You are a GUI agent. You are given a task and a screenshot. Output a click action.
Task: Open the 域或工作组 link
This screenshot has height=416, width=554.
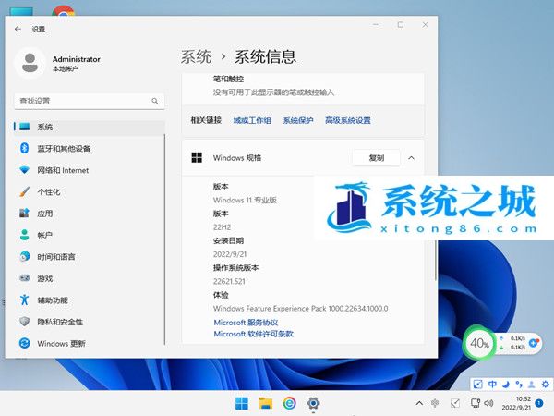tap(252, 120)
